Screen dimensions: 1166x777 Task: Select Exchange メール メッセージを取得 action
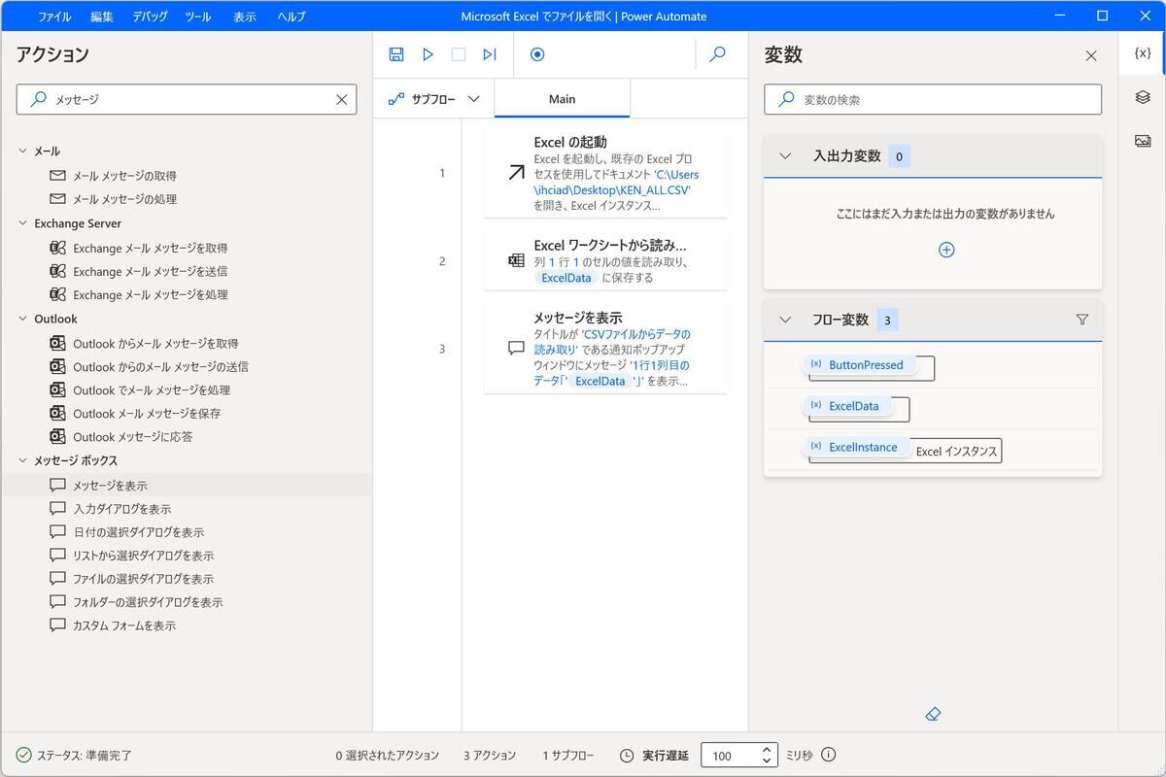coord(150,248)
